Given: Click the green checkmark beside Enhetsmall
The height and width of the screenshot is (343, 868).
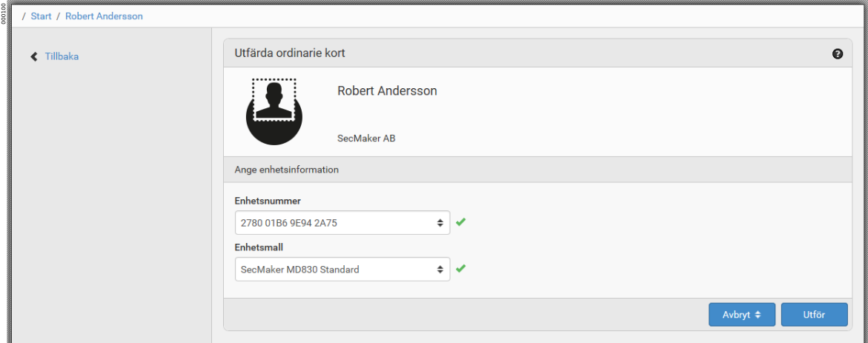Looking at the screenshot, I should click(x=460, y=269).
